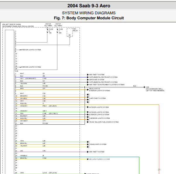This screenshot has width=176, height=174.
Task: Click the "(ON LEFT SIDE OF DASH)" note
Action: pyautogui.click(x=12, y=24)
